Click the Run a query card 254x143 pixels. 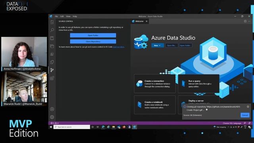198,84
